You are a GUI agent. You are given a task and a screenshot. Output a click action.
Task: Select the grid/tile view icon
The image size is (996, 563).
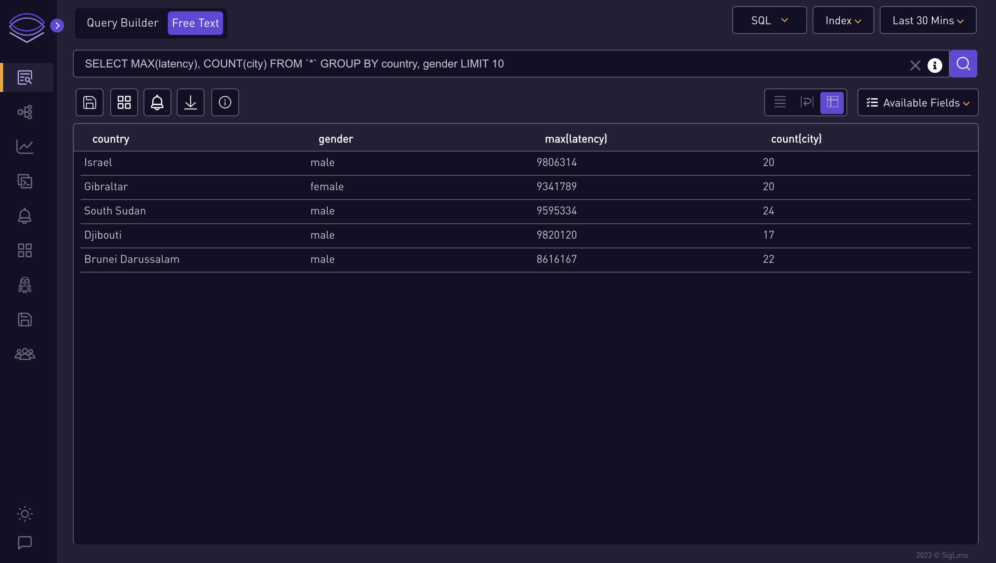[x=124, y=102]
